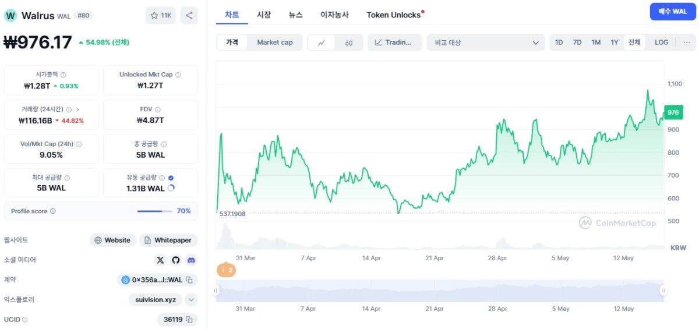The height and width of the screenshot is (329, 699).
Task: Show info tooltip for 유통 공급량
Action: coord(161,178)
